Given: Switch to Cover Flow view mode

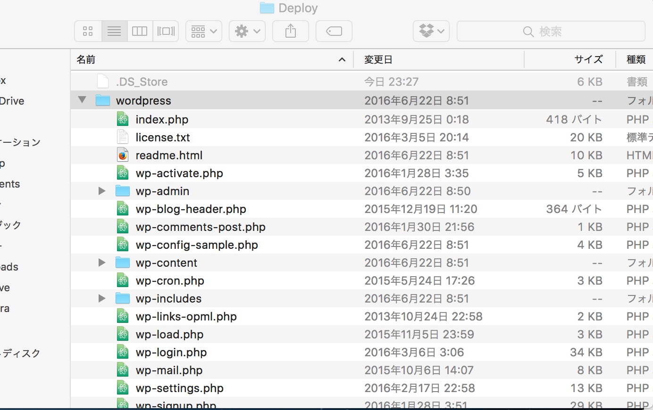Looking at the screenshot, I should point(166,31).
